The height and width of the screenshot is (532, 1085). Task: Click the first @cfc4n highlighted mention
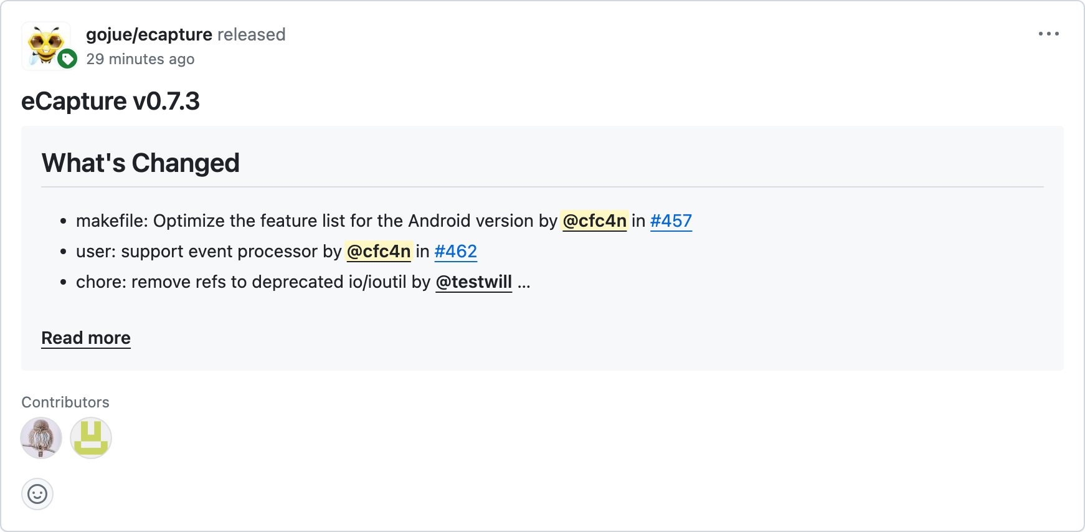coord(594,221)
